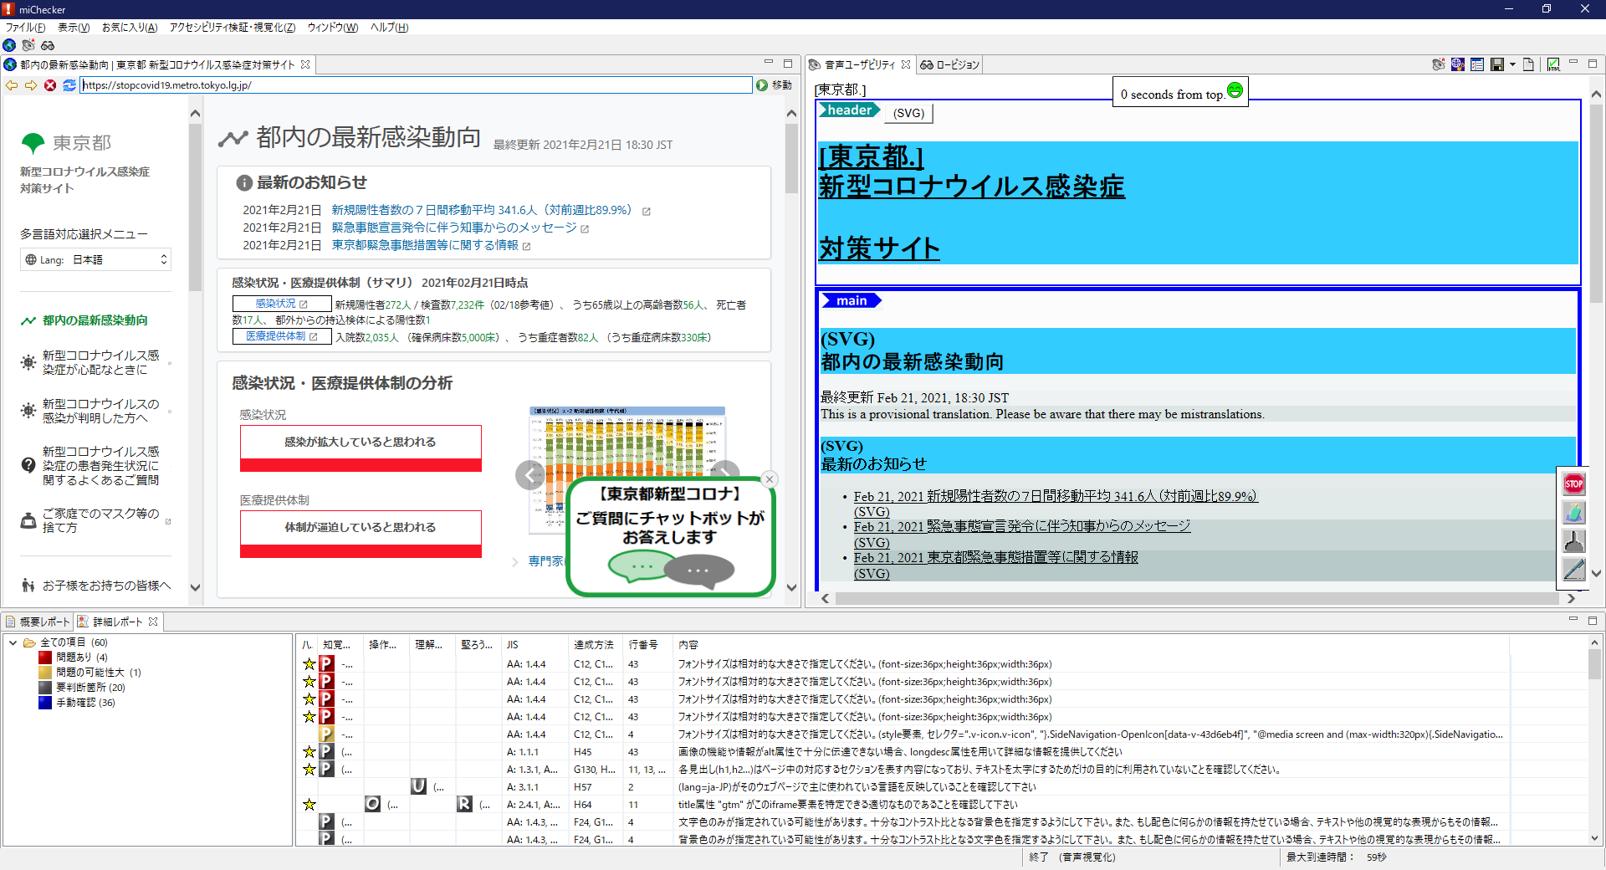Open sidebar item ご家庭でのマスク等の捨て方
This screenshot has height=870, width=1606.
point(95,520)
